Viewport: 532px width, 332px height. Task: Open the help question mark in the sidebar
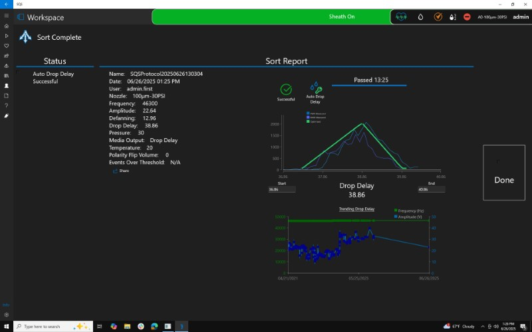tap(6, 106)
